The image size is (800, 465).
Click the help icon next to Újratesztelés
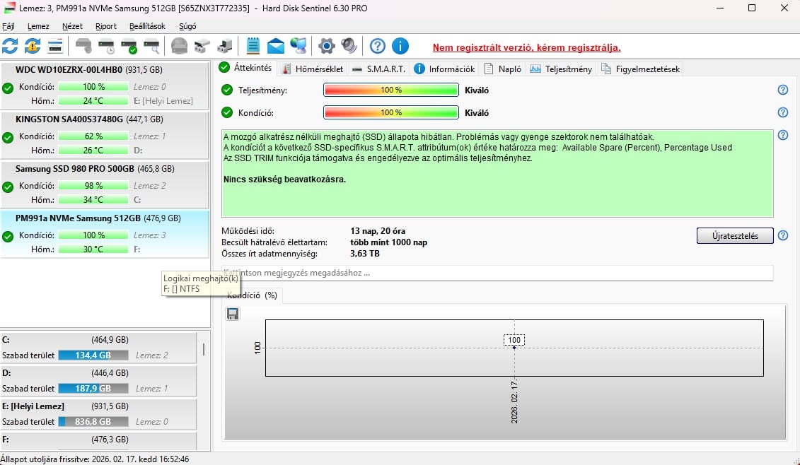tap(783, 236)
